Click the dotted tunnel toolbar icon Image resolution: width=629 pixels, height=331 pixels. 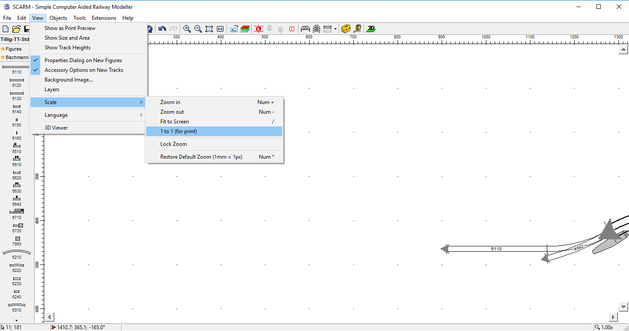pyautogui.click(x=316, y=29)
